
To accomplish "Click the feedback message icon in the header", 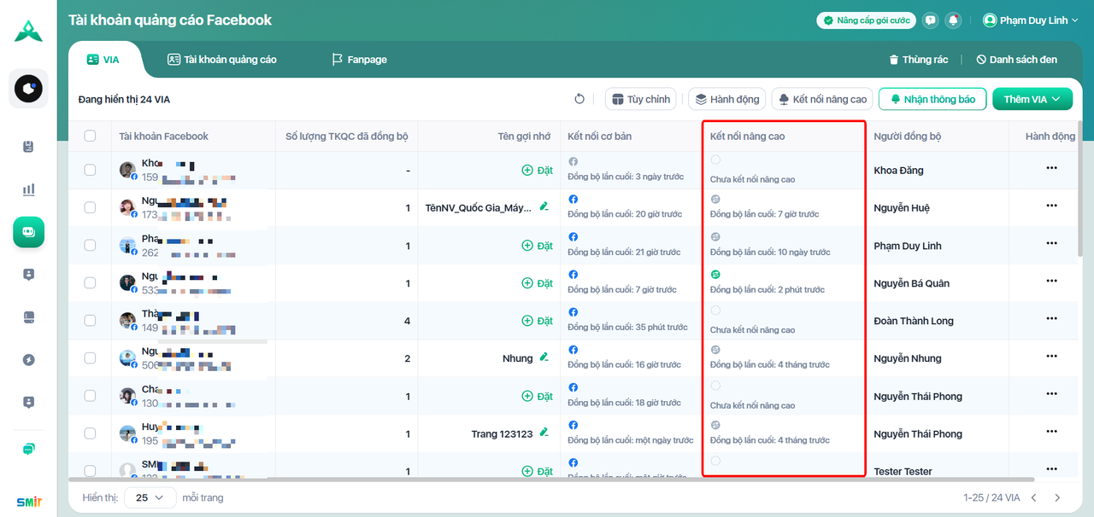I will tap(931, 20).
